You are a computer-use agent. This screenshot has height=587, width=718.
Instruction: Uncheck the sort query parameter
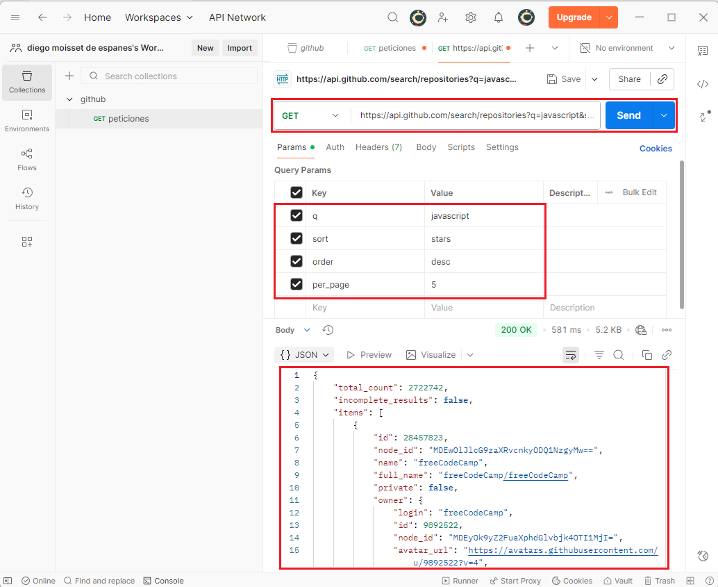coord(297,238)
